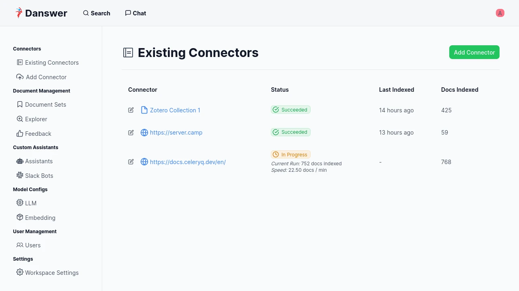Click 'Speed: 22.50 docs / min' text
519x291 pixels.
tap(299, 170)
